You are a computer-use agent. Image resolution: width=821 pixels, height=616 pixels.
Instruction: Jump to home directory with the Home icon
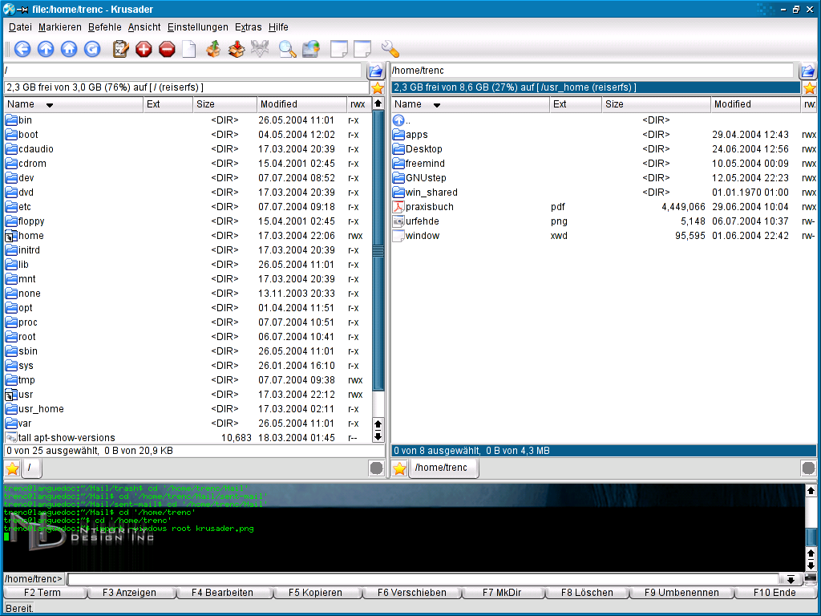coord(69,49)
